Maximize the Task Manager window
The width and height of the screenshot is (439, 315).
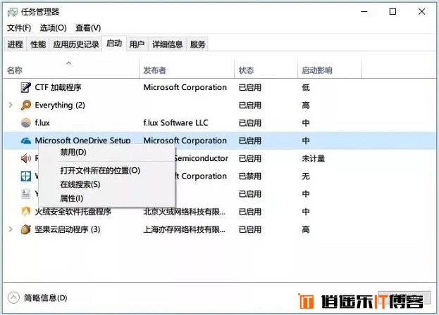pos(392,12)
